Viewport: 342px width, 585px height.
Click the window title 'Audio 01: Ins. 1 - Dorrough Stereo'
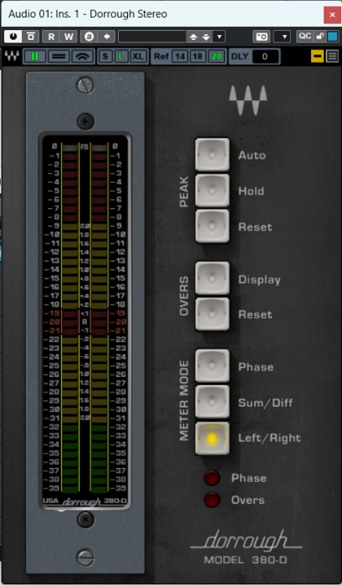click(x=88, y=14)
